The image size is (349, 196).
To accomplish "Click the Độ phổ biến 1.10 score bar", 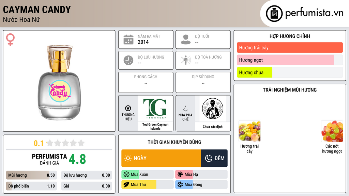I will [x=31, y=186].
